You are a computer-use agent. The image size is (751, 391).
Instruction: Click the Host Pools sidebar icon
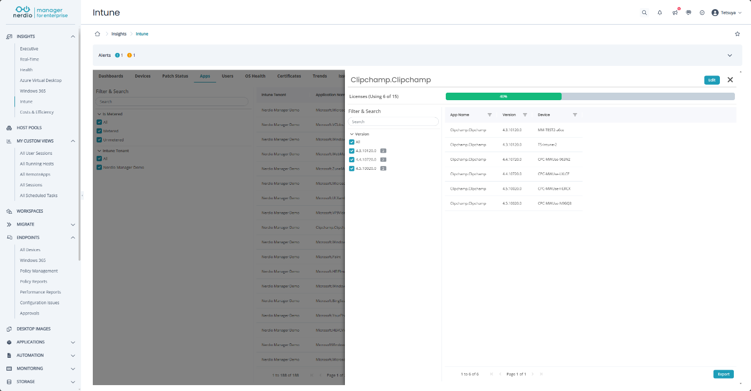(x=9, y=128)
